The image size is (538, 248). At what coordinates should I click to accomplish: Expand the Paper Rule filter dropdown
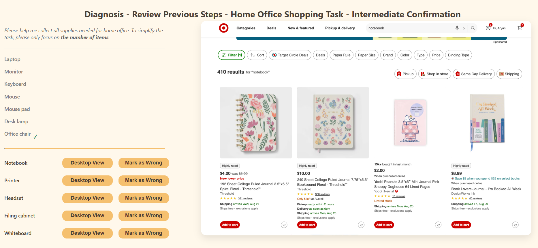tap(341, 55)
